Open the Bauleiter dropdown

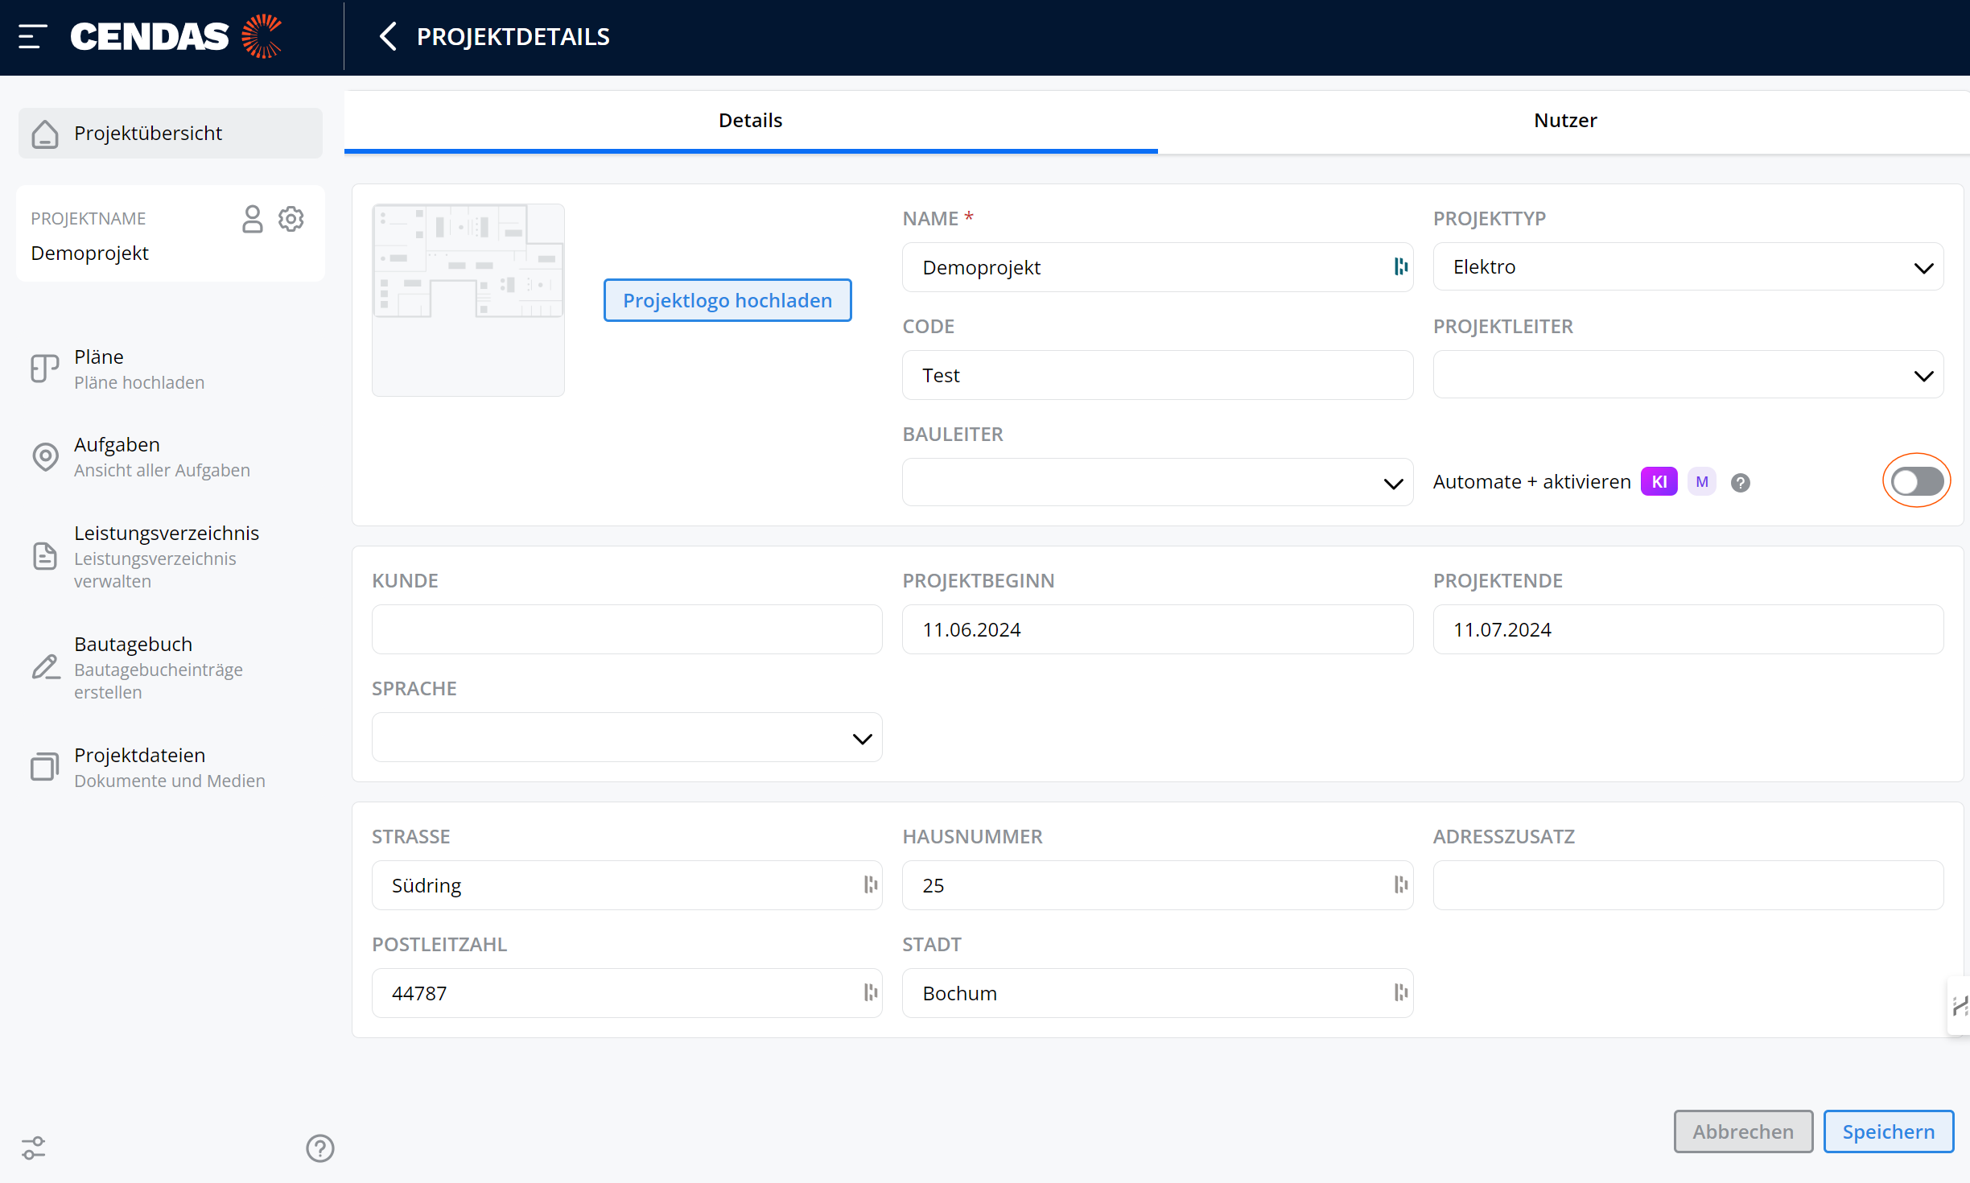(1157, 482)
